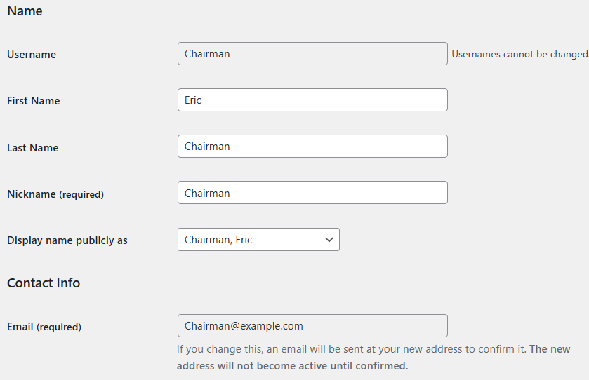This screenshot has width=589, height=380.
Task: Click the disabled Username field
Action: point(312,54)
